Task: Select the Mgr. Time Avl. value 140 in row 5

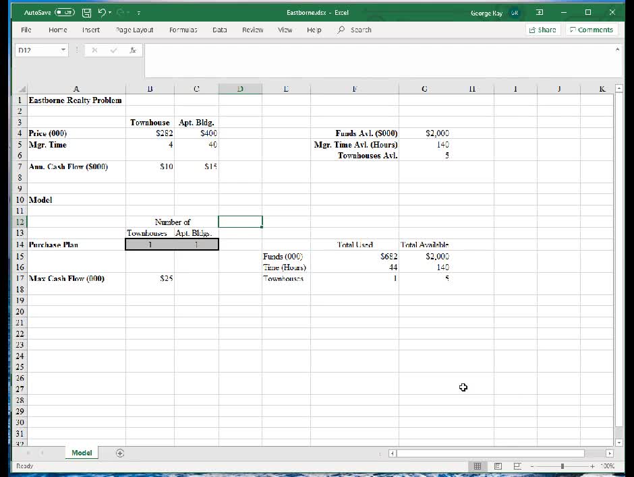Action: [x=424, y=145]
